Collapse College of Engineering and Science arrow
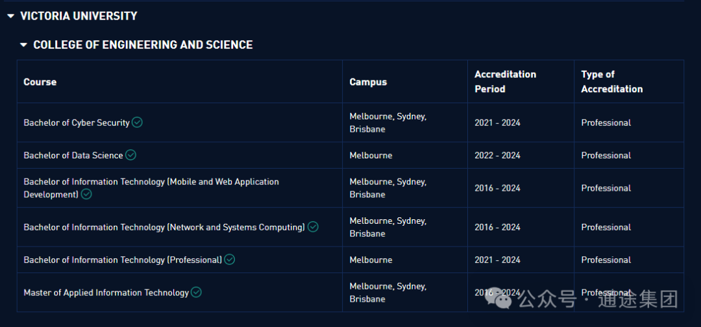 (x=24, y=45)
